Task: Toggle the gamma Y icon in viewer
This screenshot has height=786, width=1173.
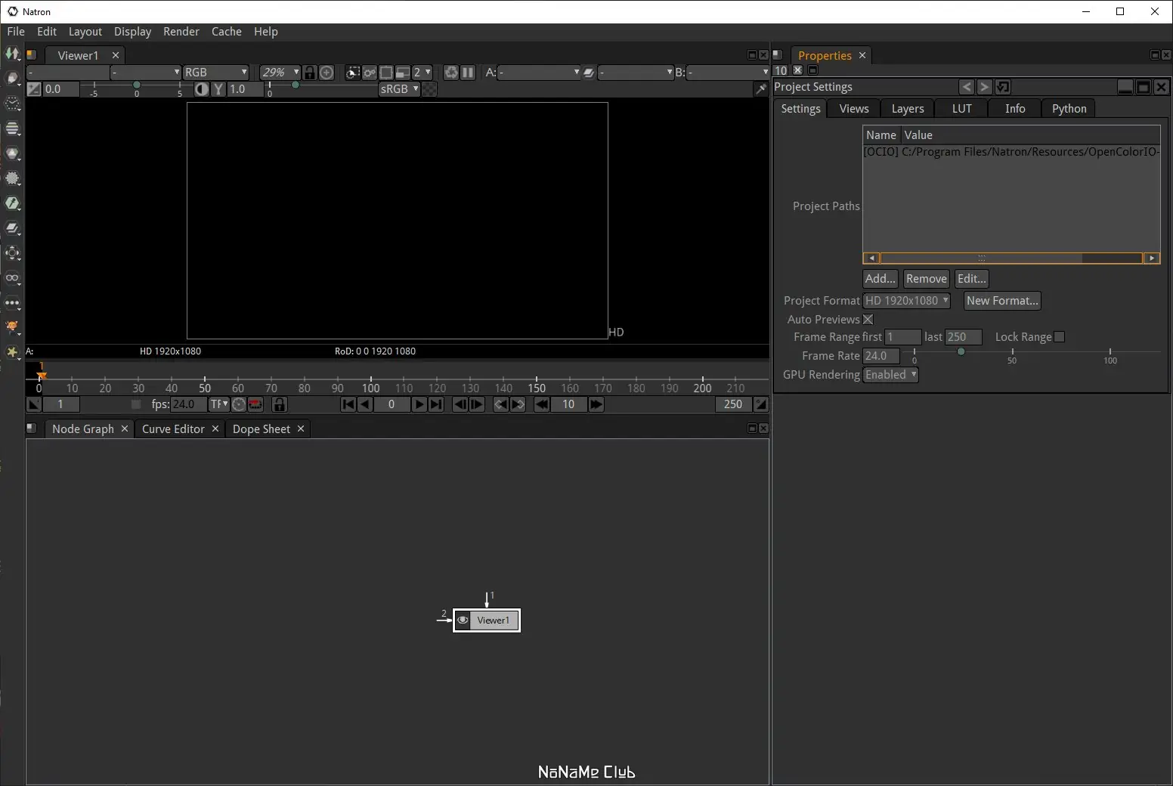Action: coord(218,89)
